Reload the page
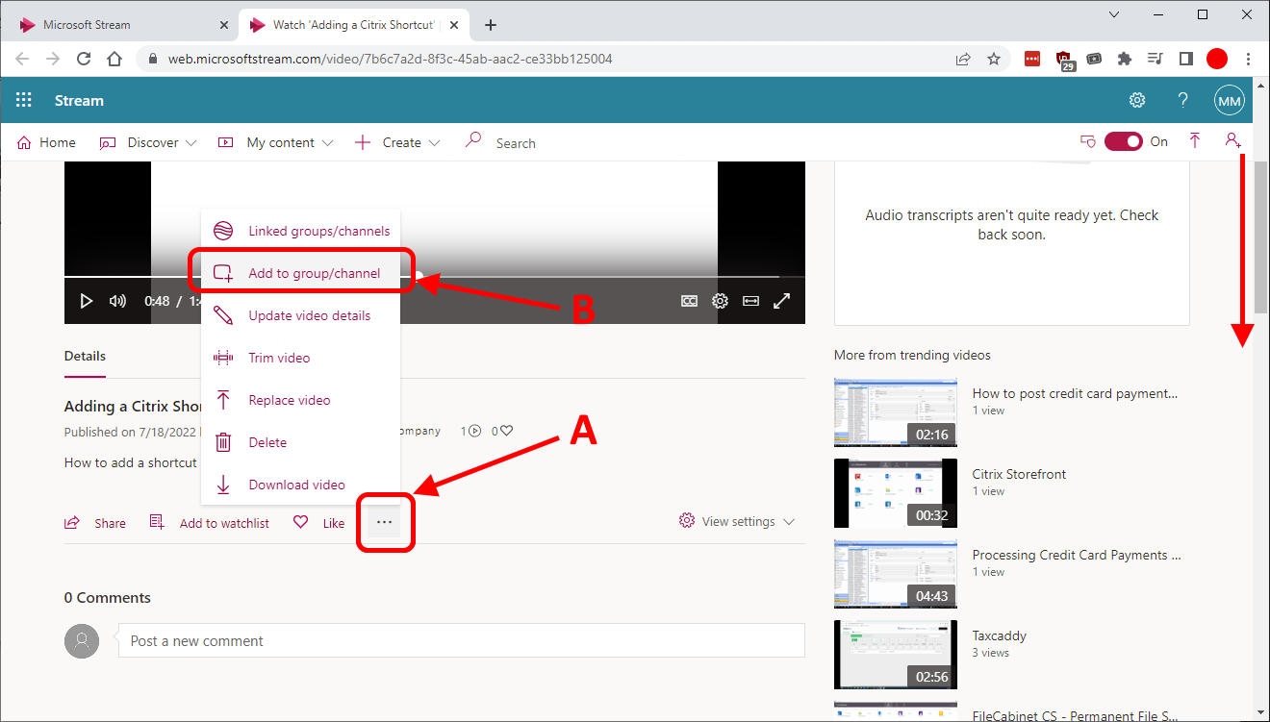The image size is (1270, 722). click(84, 59)
